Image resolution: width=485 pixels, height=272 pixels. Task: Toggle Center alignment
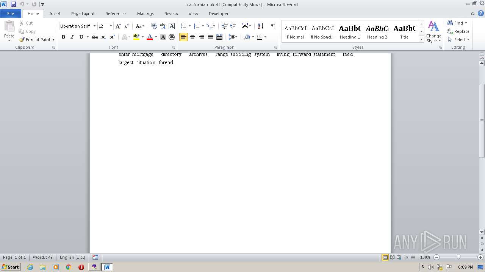tap(192, 37)
